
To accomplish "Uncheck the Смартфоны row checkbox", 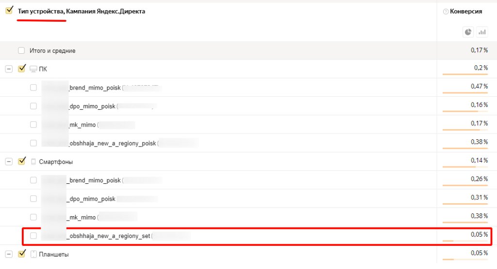I will click(21, 161).
